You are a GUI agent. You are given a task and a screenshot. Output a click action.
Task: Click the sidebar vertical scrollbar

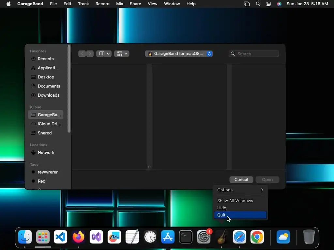point(69,89)
